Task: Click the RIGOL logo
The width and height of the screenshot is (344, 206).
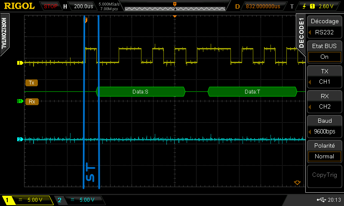Action: tap(19, 6)
